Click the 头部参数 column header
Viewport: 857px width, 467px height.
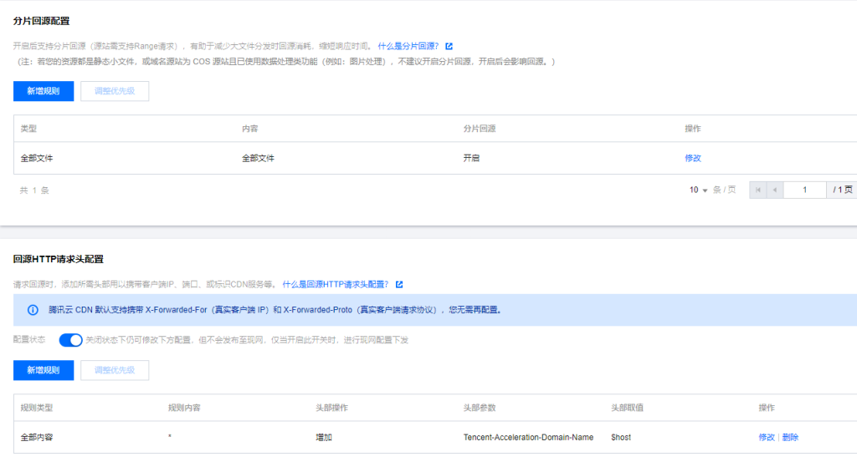point(480,408)
